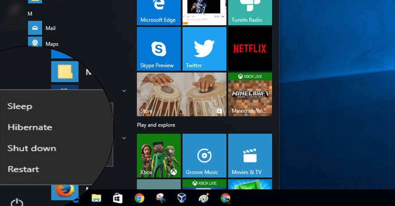Screen dimensions: 395x206
Task: Open Paint from the taskbar
Action: [x=204, y=198]
